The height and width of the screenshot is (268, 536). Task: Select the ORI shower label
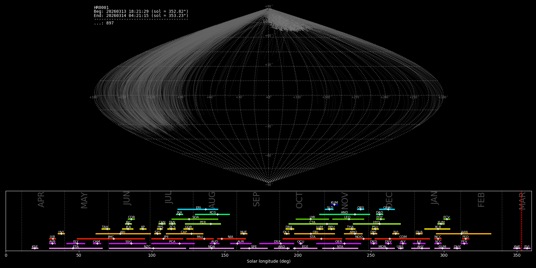(x=315, y=232)
